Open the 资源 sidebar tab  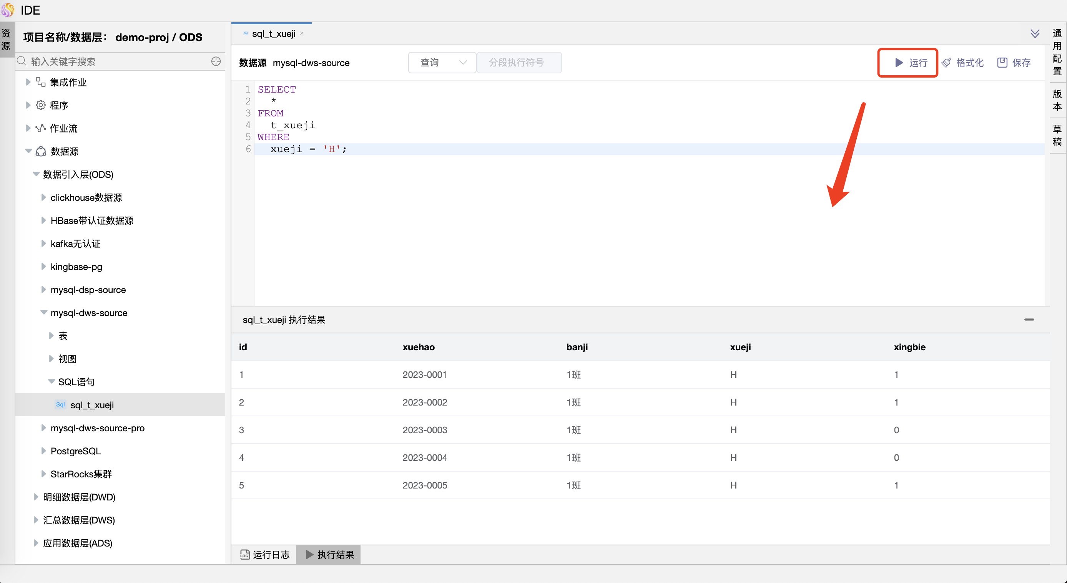pyautogui.click(x=6, y=39)
